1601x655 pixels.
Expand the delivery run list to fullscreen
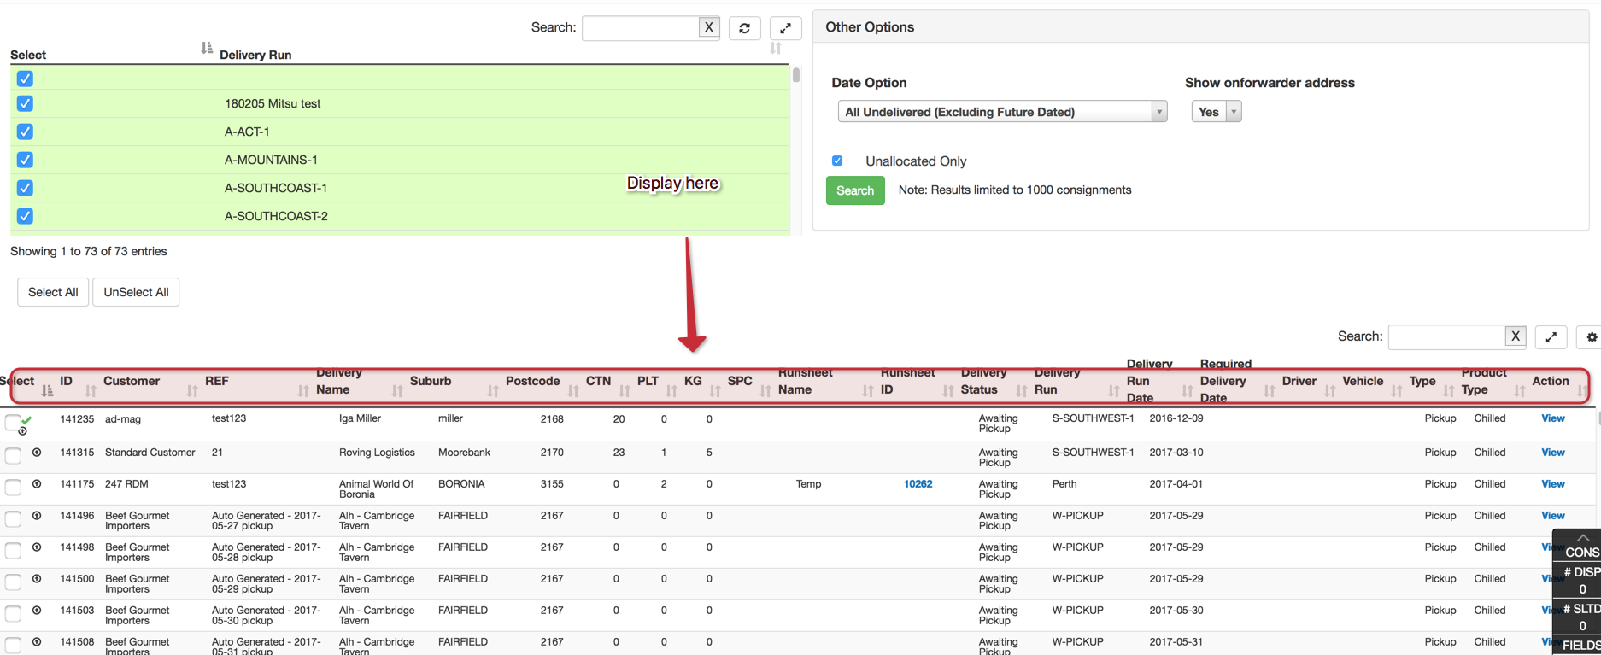pos(785,28)
